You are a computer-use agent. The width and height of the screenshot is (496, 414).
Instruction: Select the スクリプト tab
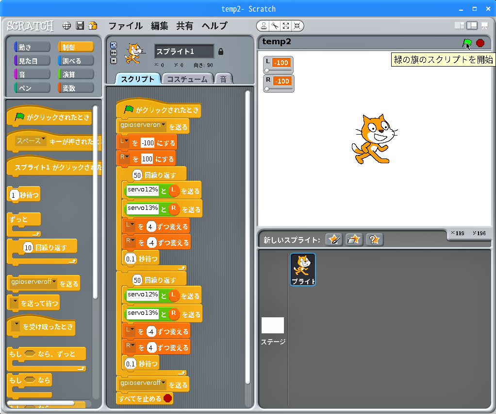(x=138, y=79)
